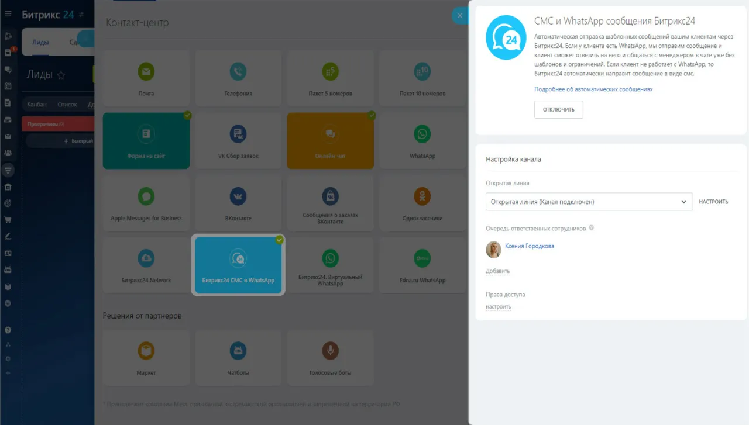Open the Почта channel card
The image size is (749, 425).
click(x=146, y=79)
